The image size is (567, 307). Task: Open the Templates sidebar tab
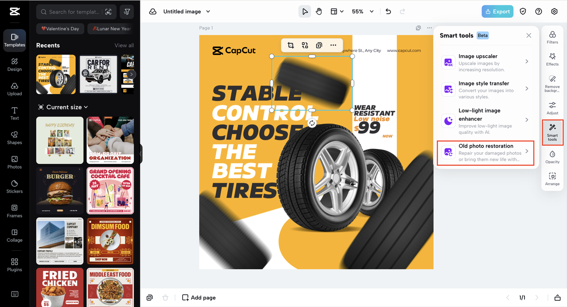coord(15,40)
